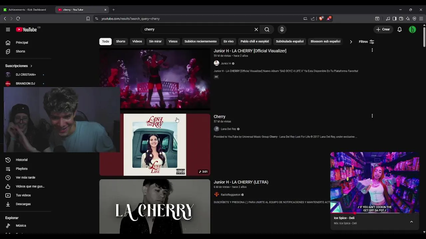The image size is (426, 239).
Task: Bookmark this page with the bookmark icon
Action: [x=88, y=19]
